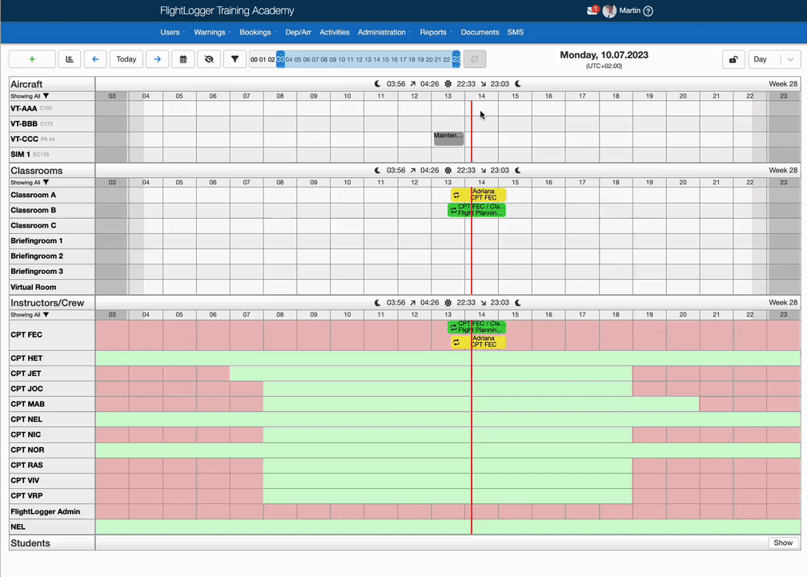Screen dimensions: 807x577
Task: Click the refresh icon next to the hour strip
Action: [476, 59]
